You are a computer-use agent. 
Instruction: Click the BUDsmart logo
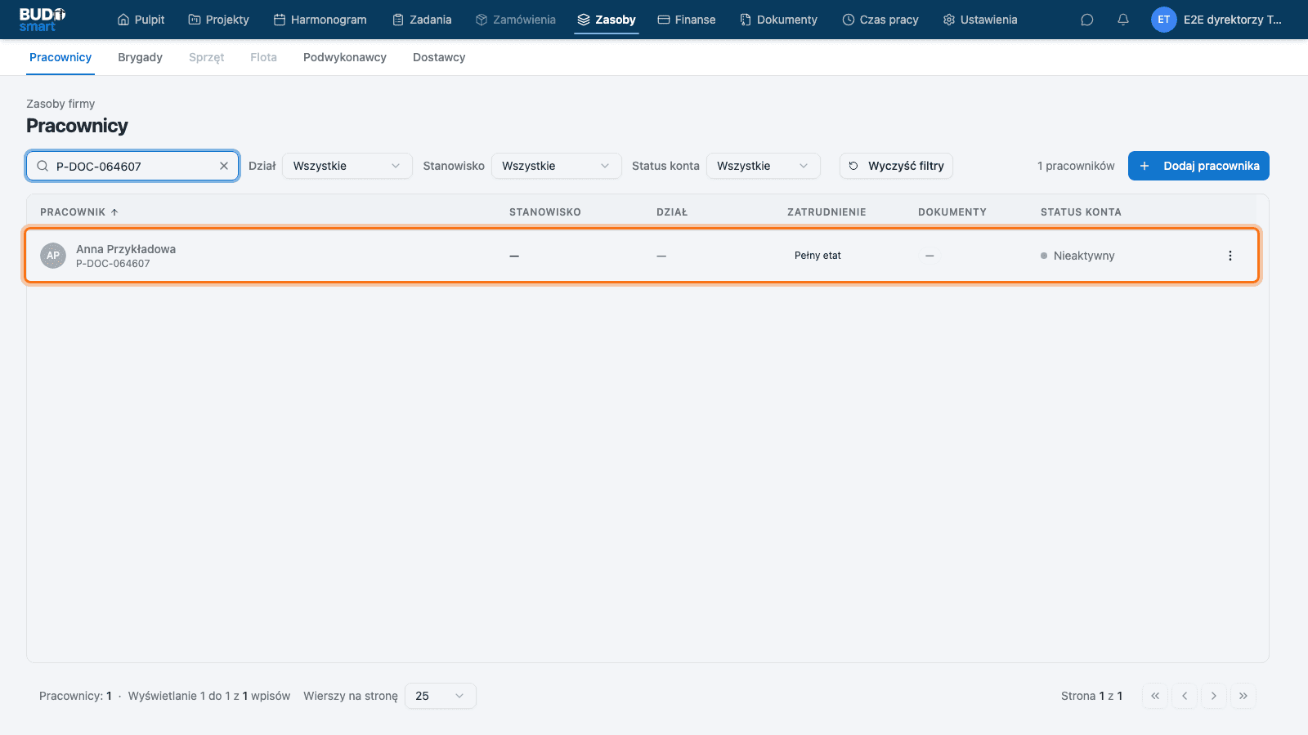(x=43, y=20)
